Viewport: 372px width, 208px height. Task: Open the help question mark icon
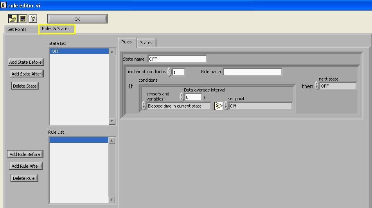click(x=33, y=18)
